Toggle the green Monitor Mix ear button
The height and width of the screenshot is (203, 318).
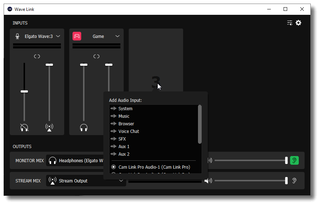pyautogui.click(x=294, y=160)
